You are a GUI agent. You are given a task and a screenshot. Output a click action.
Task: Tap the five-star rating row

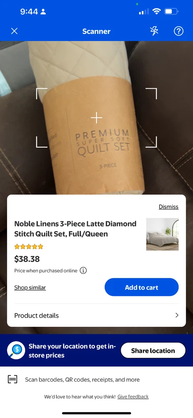click(28, 247)
